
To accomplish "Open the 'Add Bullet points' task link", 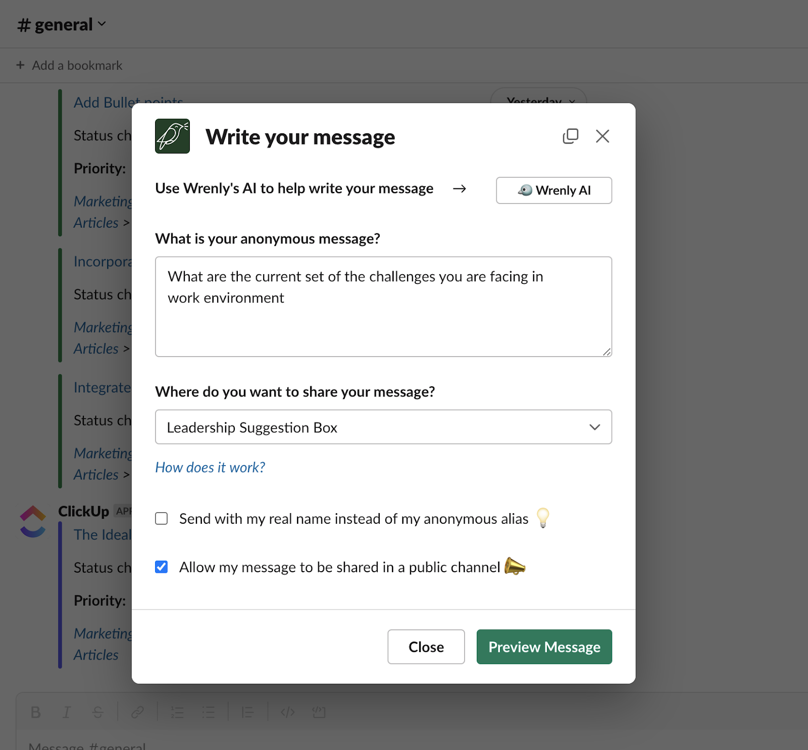I will tap(128, 103).
